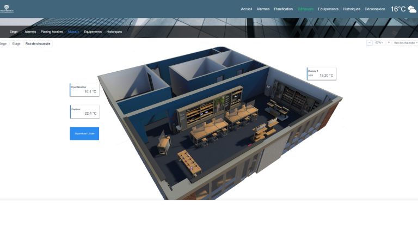
Task: Go to Alarmes in the top navigation
Action: coord(263,9)
